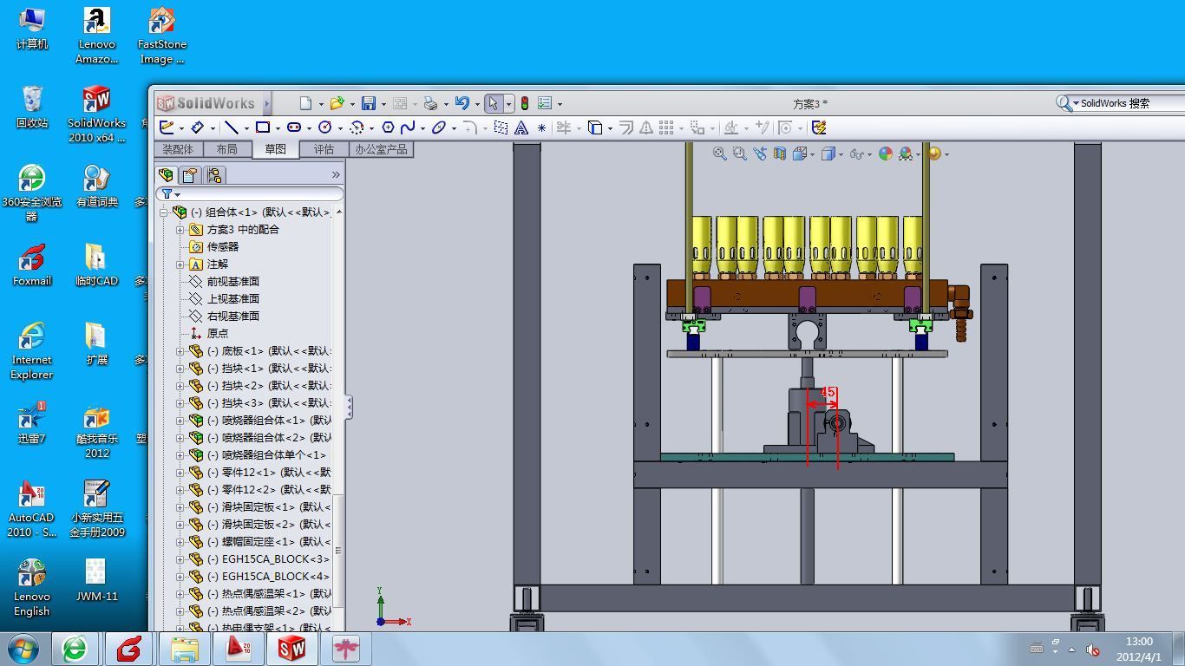Open the Undo history dropdown arrow
This screenshot has width=1185, height=666.
[x=476, y=104]
